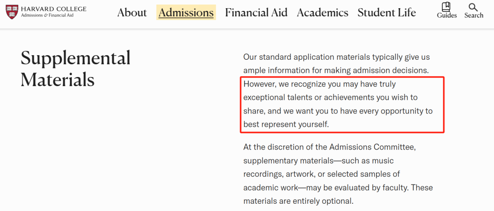Click the Search magnifying glass icon

(473, 7)
